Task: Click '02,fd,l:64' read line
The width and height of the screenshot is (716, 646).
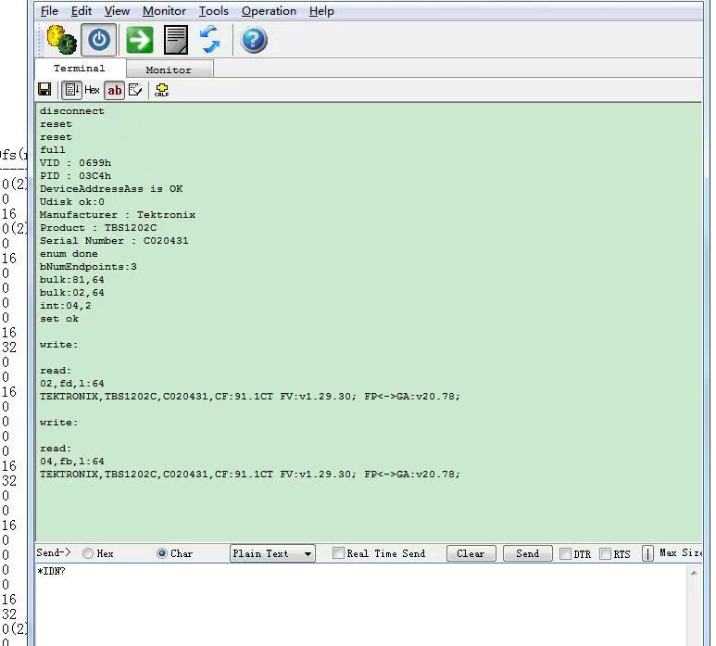Action: (x=72, y=384)
